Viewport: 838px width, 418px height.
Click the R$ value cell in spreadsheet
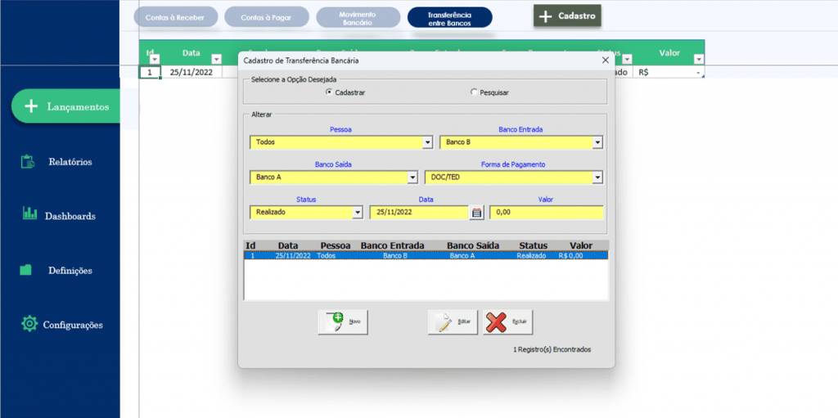(669, 72)
